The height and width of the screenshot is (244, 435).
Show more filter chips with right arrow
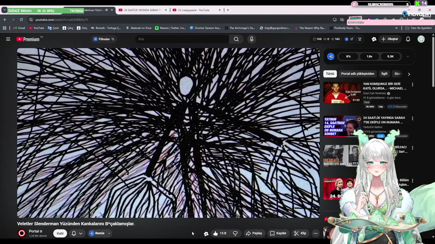tap(409, 74)
